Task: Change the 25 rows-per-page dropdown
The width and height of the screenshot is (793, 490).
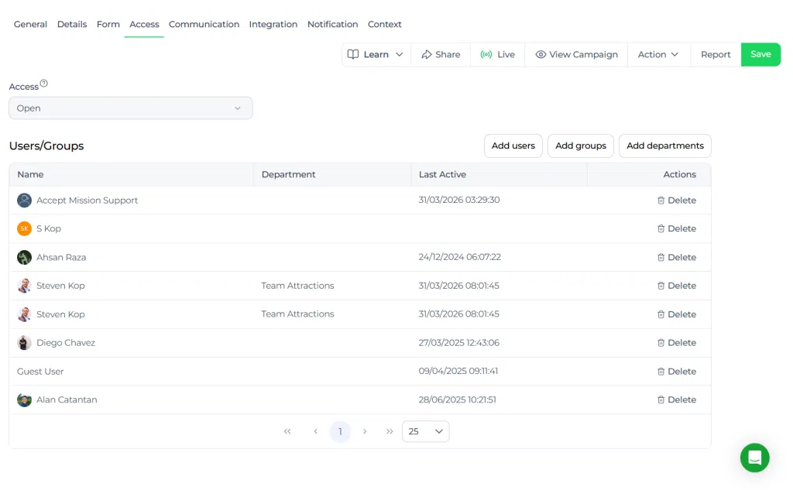Action: click(425, 431)
